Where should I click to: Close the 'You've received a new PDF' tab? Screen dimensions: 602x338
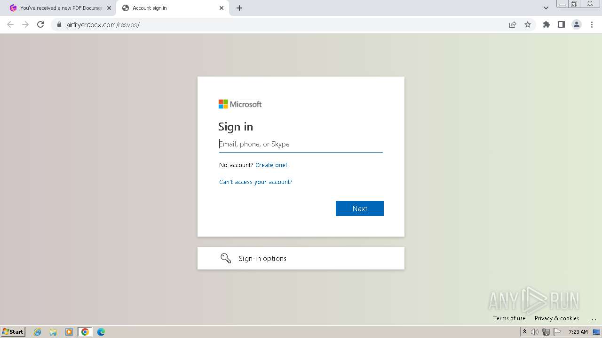click(109, 8)
